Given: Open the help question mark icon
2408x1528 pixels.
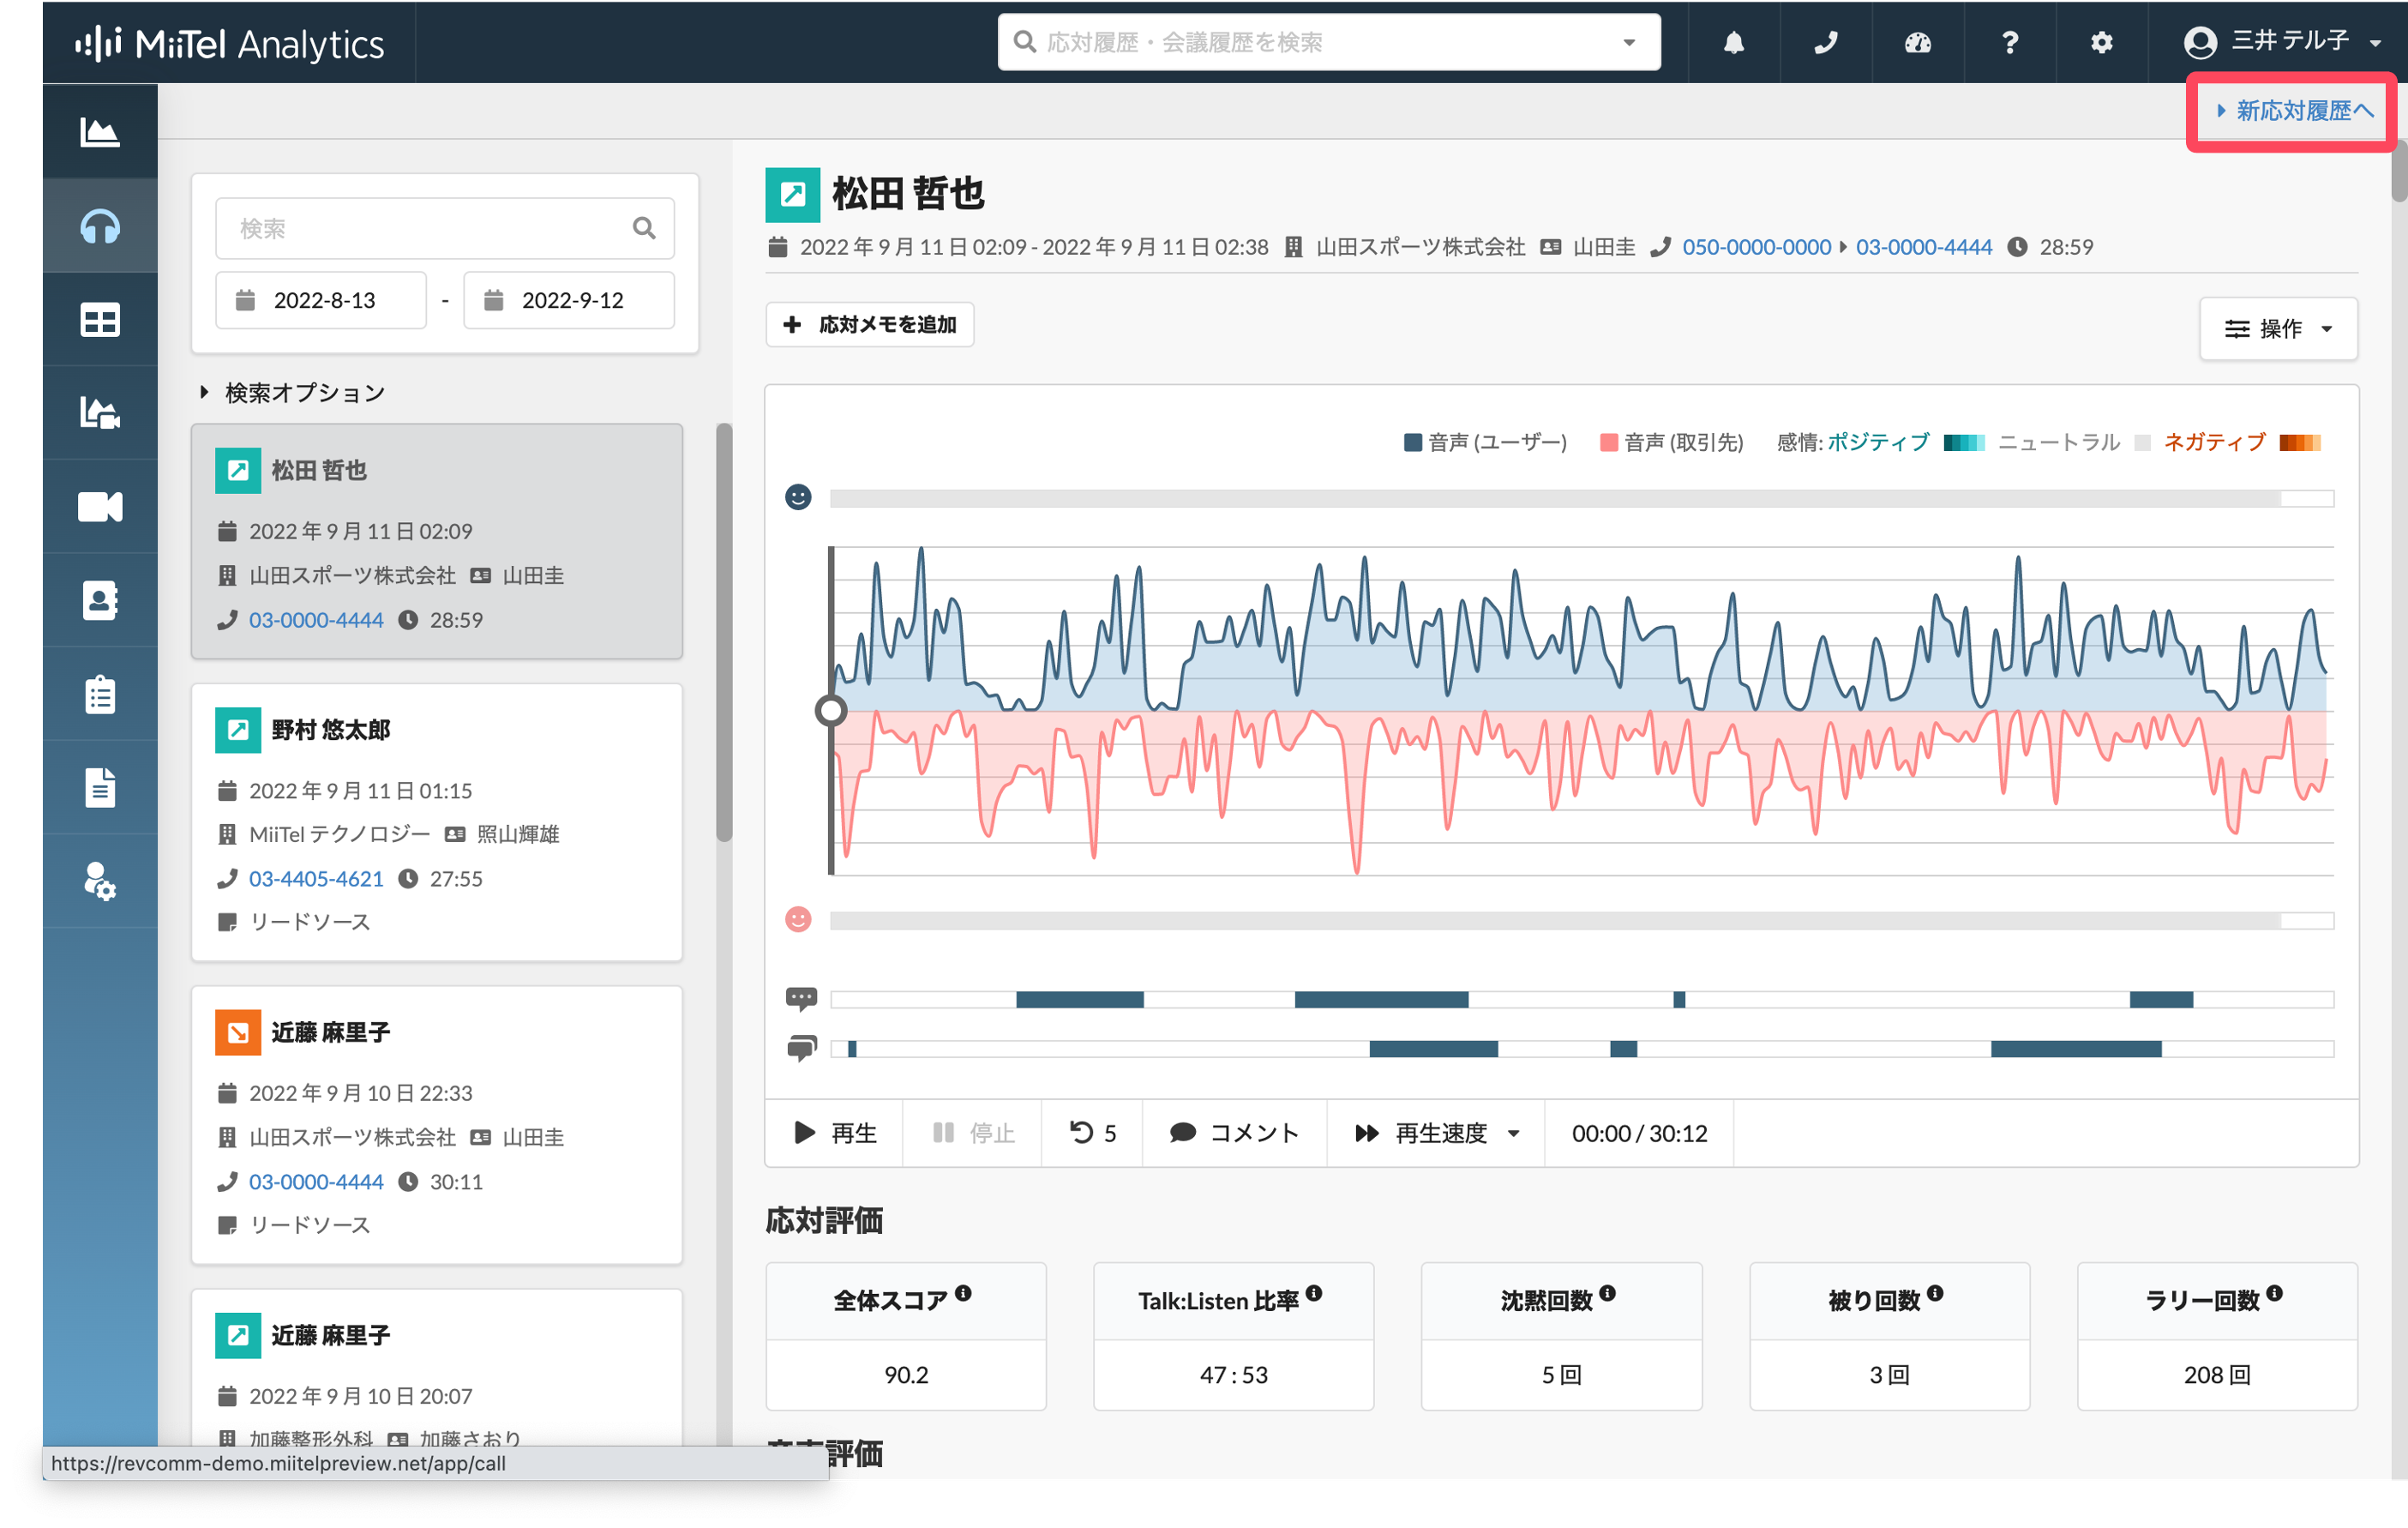Looking at the screenshot, I should point(2009,42).
